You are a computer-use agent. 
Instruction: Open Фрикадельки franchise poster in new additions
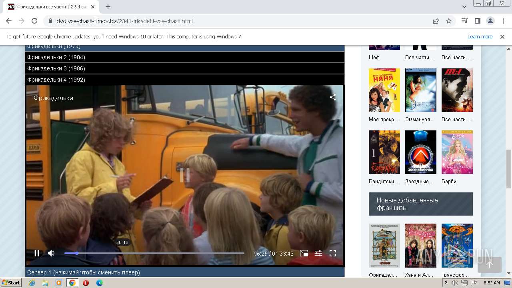tap(384, 246)
